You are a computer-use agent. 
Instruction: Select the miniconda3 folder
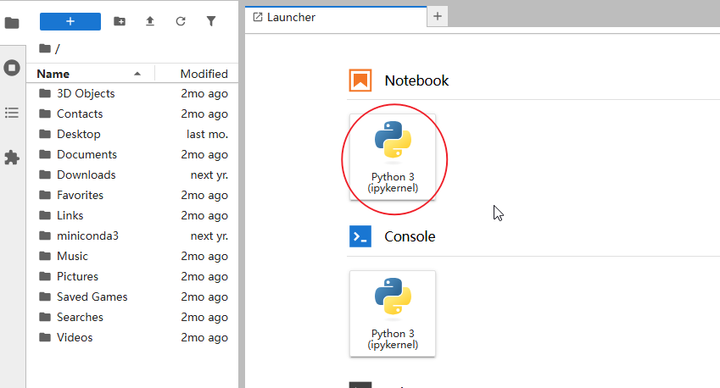tap(132, 236)
